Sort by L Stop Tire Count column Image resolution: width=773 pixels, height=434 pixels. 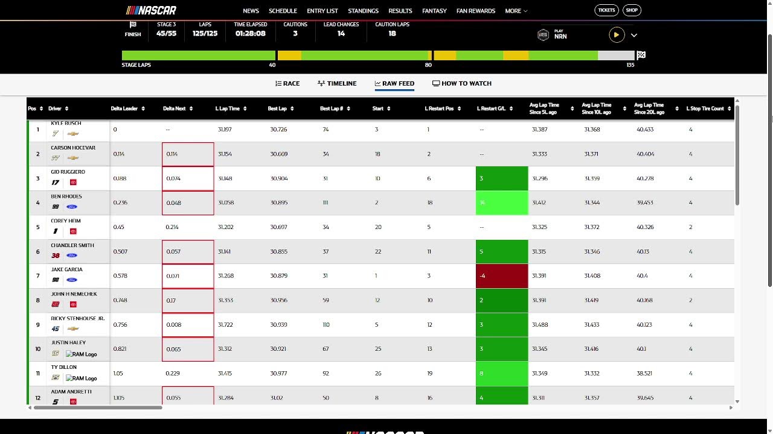708,108
